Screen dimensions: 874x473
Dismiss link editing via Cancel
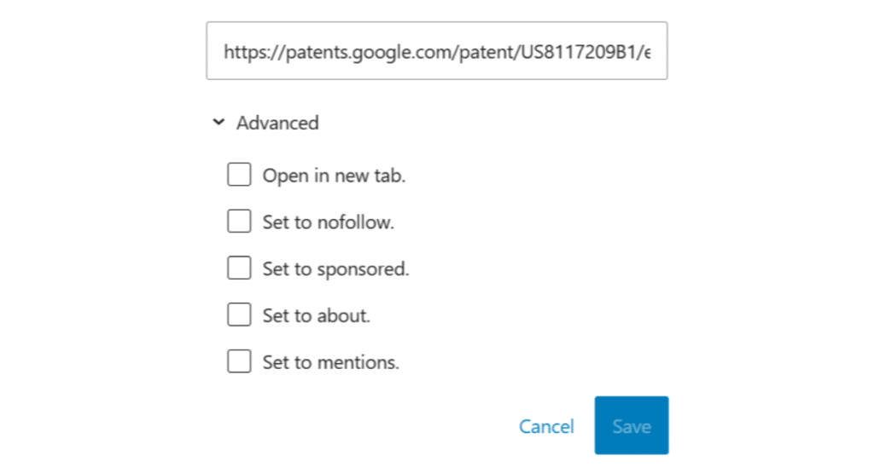click(x=546, y=426)
